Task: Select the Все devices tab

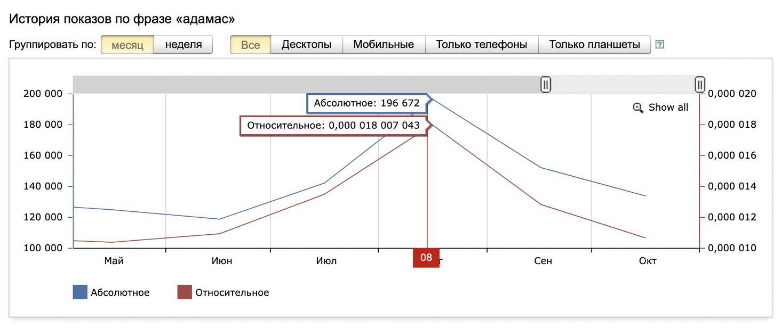Action: pyautogui.click(x=251, y=45)
